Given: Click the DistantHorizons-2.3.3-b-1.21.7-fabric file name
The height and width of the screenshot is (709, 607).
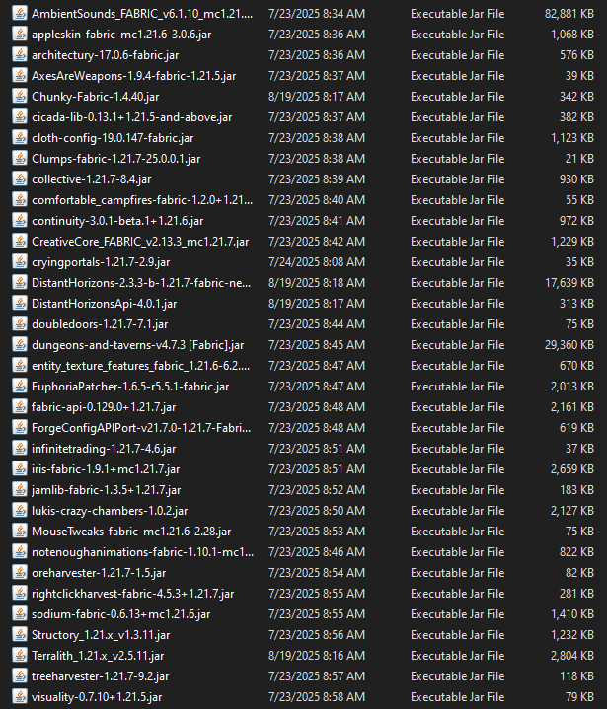Looking at the screenshot, I should (x=141, y=283).
